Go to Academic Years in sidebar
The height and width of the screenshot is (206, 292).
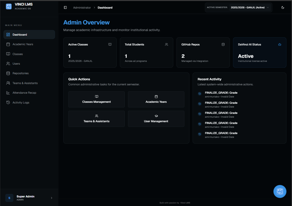23,44
